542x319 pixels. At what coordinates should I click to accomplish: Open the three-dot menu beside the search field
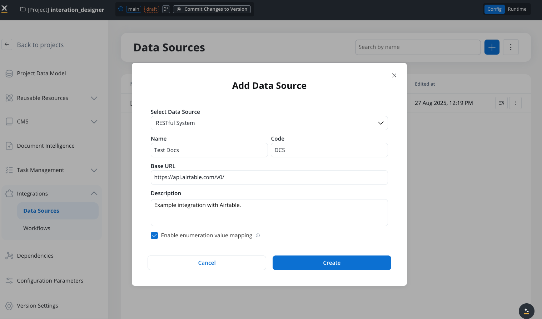tap(511, 47)
